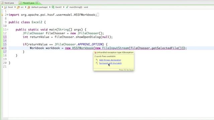Click FileInputStream in line 16
Viewport: 214px width, 120px height.
(115, 48)
